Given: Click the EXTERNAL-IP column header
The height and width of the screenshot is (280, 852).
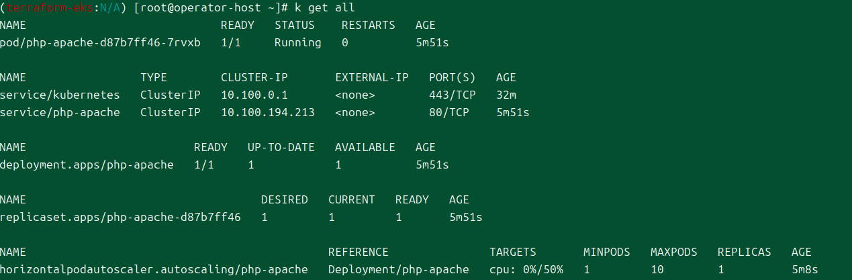Looking at the screenshot, I should click(372, 78).
